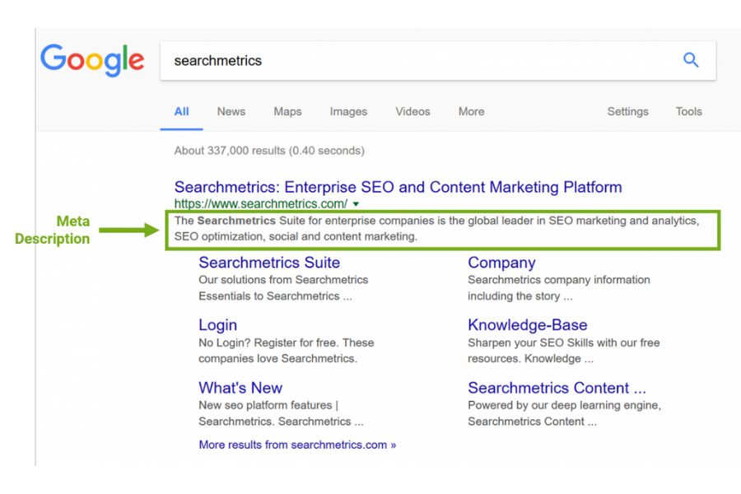
Task: Switch to the Images tab
Action: coord(348,112)
